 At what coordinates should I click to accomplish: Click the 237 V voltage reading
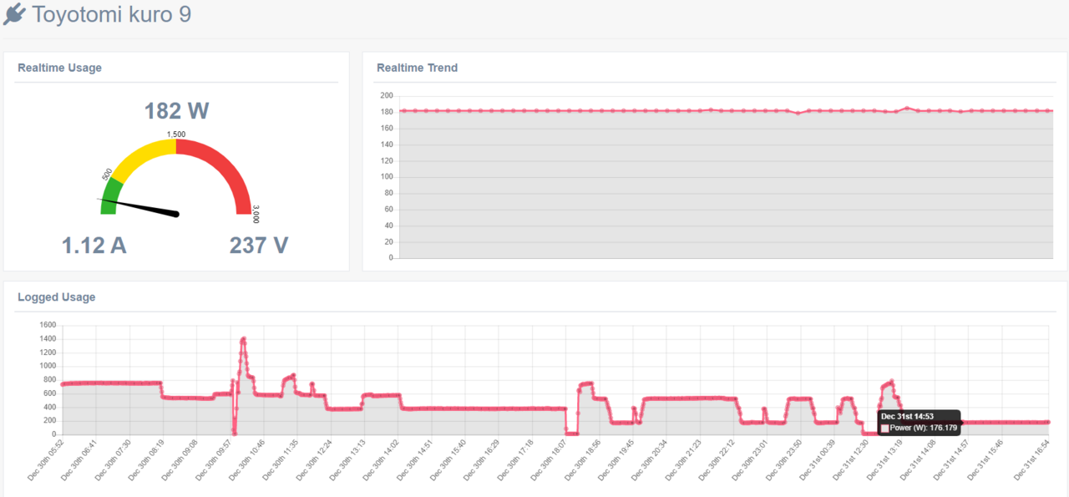pos(259,245)
